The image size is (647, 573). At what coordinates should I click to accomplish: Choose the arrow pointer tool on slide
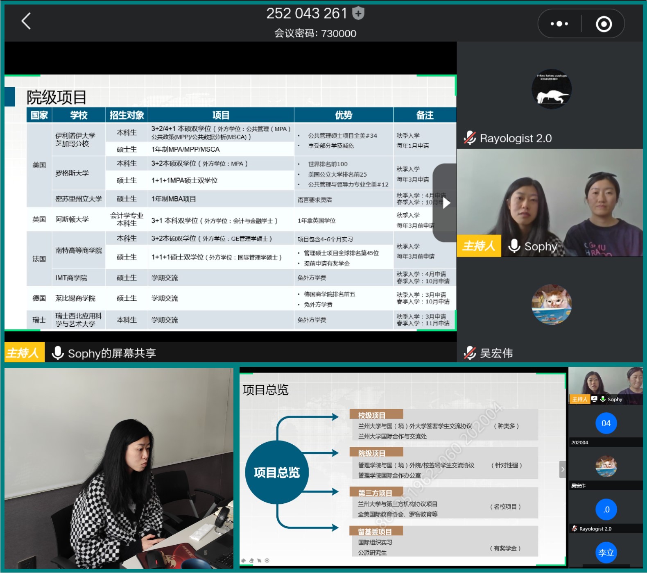[259, 560]
